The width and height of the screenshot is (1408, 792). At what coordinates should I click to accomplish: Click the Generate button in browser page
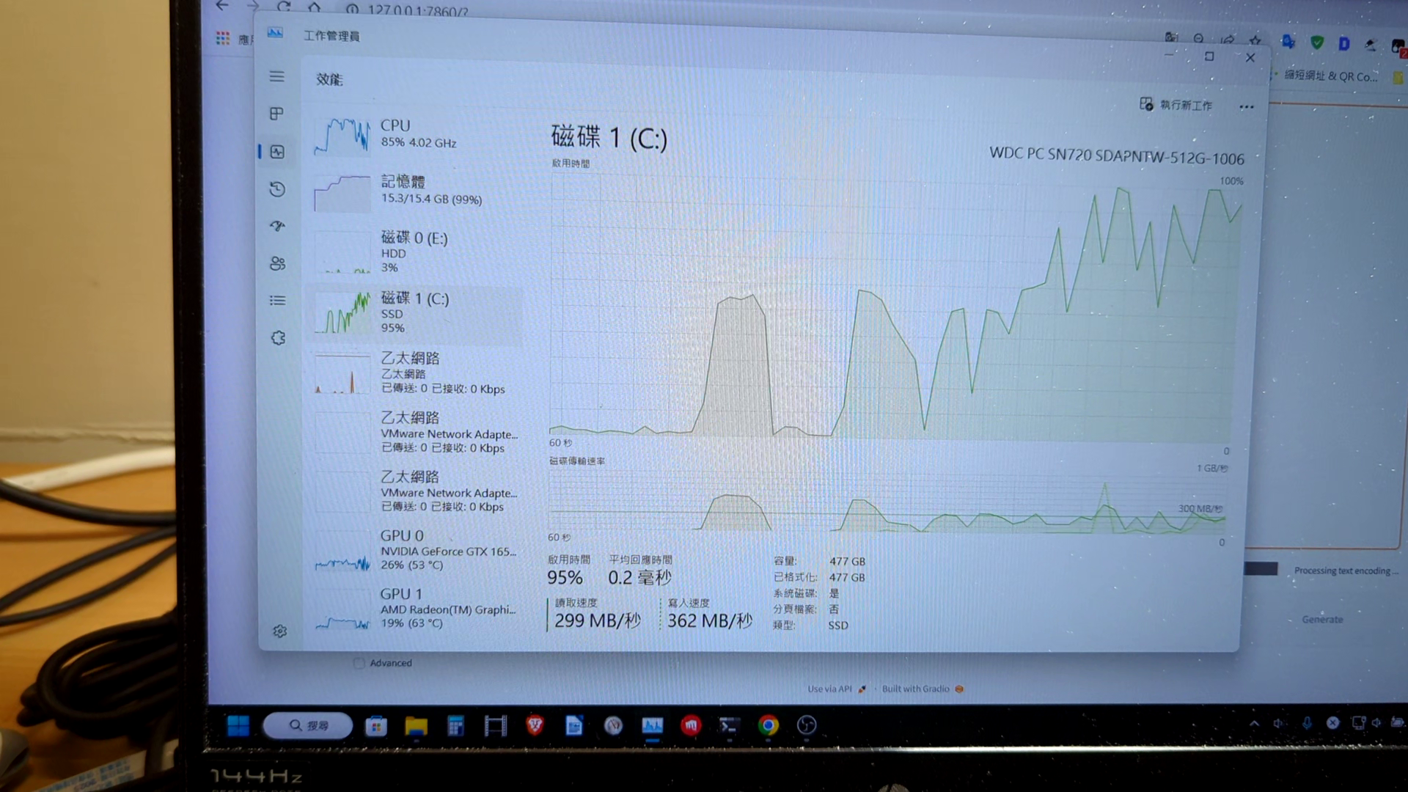pos(1322,620)
